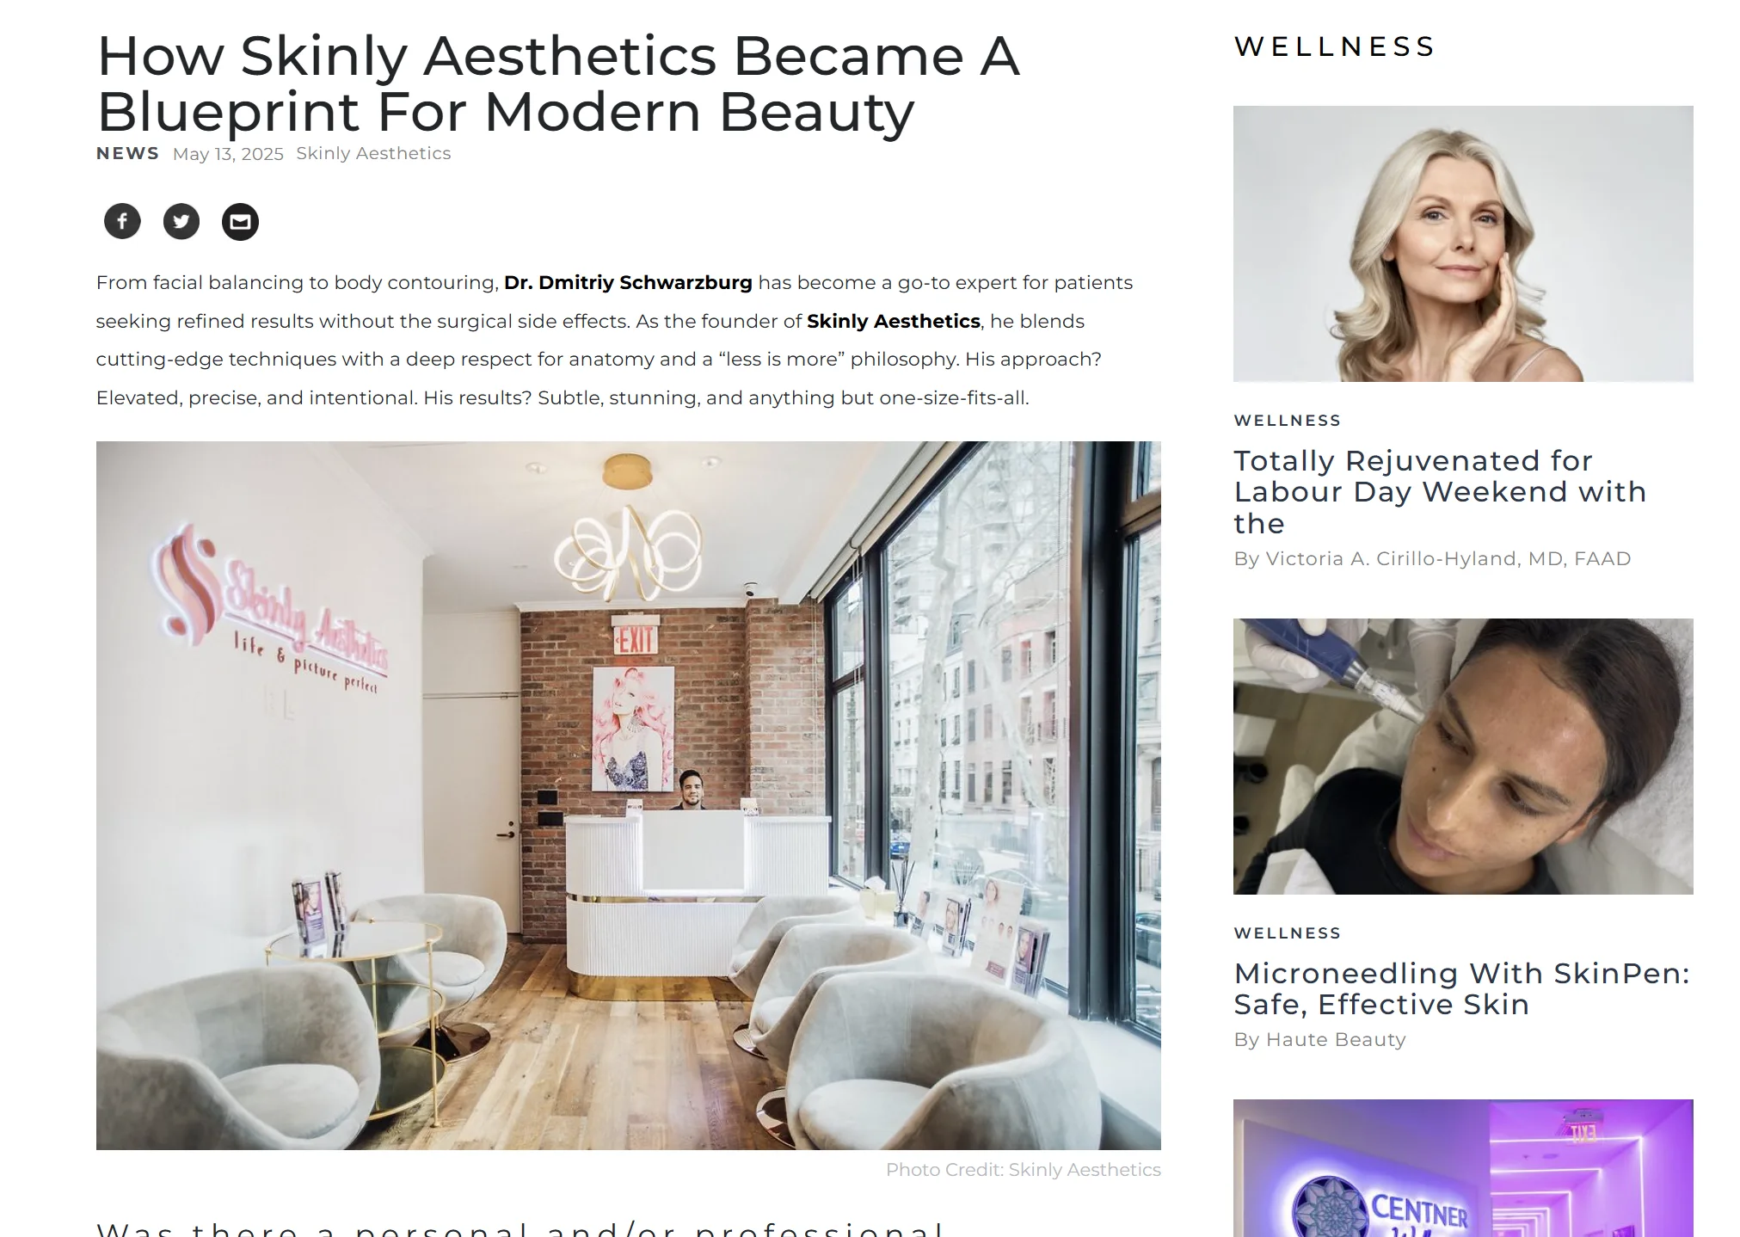
Task: Click the WELLNESS sidebar heading
Action: click(1335, 46)
